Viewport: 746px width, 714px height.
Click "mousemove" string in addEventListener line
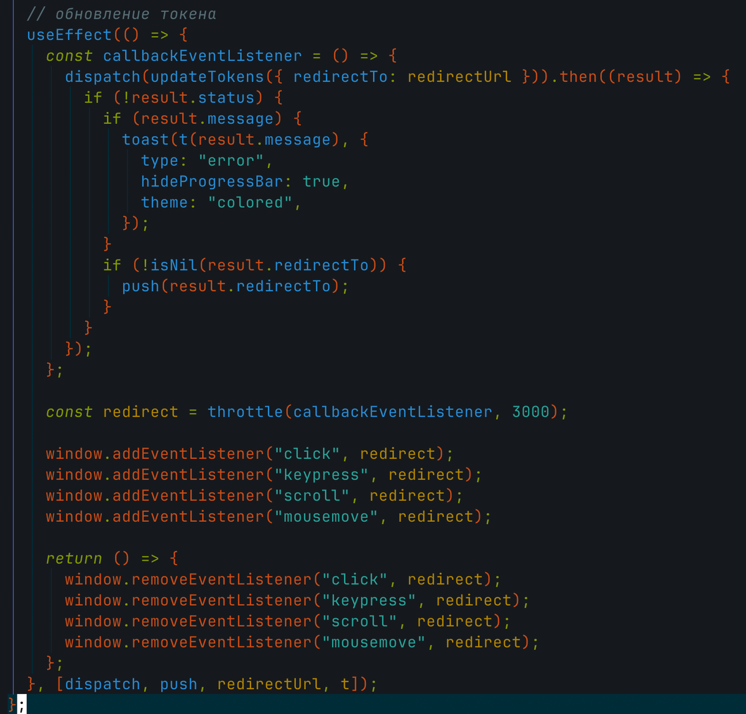click(326, 516)
